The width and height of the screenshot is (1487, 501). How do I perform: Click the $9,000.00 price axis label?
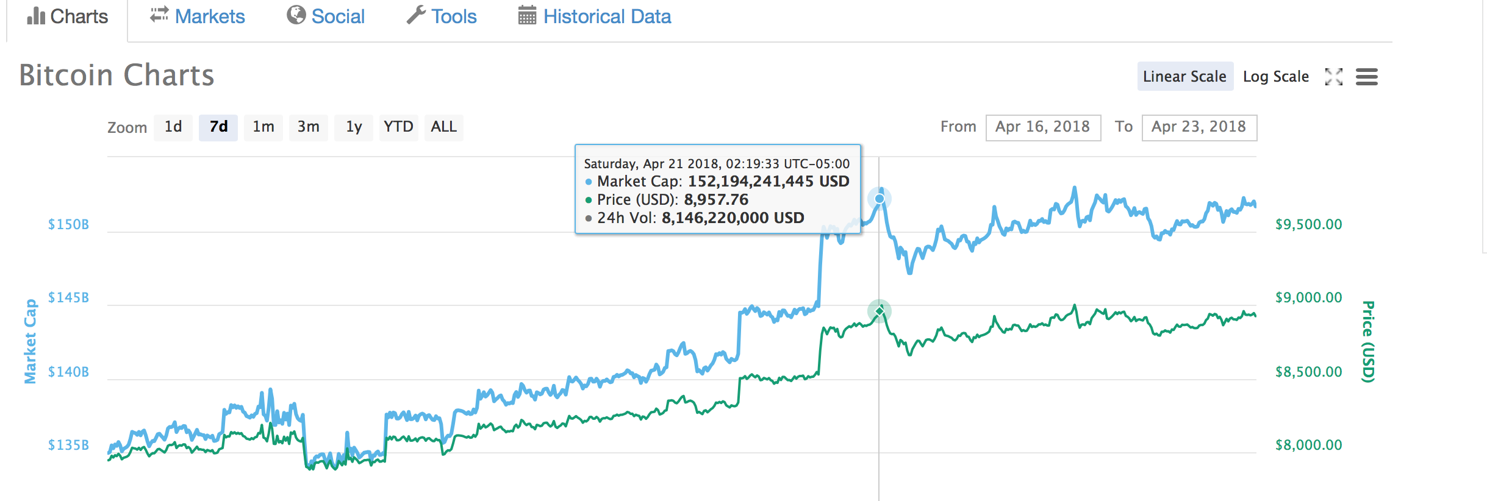(1309, 297)
